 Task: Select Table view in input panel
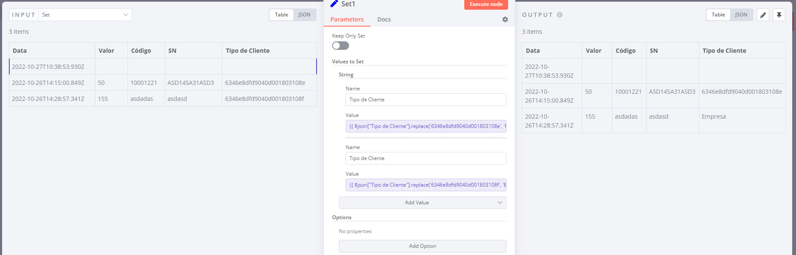tap(282, 15)
